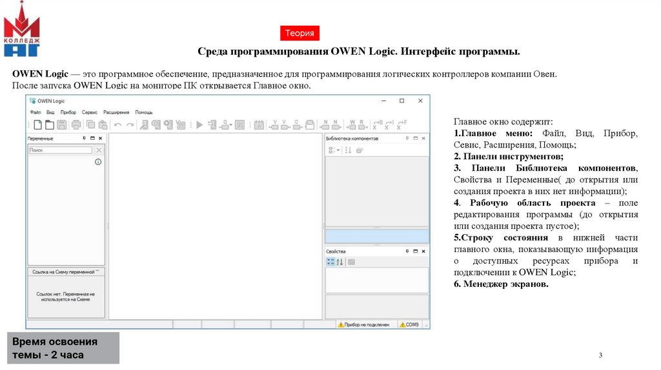Image resolution: width=661 pixels, height=370 pixels.
Task: Click the info circle icon in Переменные panel
Action: point(98,162)
